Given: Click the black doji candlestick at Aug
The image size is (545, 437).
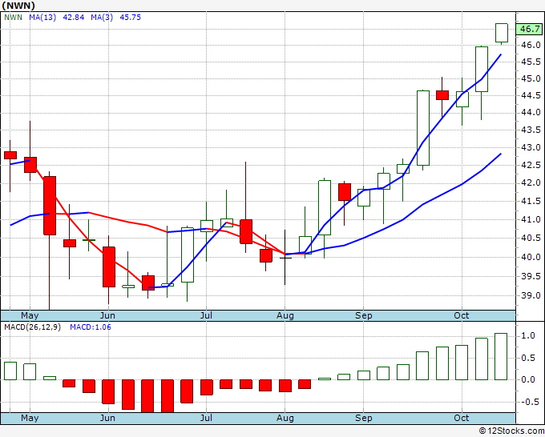Looking at the screenshot, I should pos(285,258).
